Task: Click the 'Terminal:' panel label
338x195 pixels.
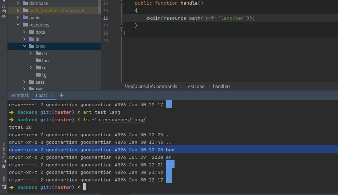Action: pyautogui.click(x=19, y=95)
